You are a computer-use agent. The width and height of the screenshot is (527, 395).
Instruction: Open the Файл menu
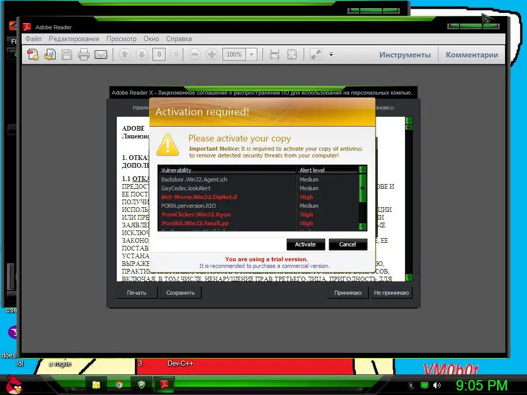(33, 39)
